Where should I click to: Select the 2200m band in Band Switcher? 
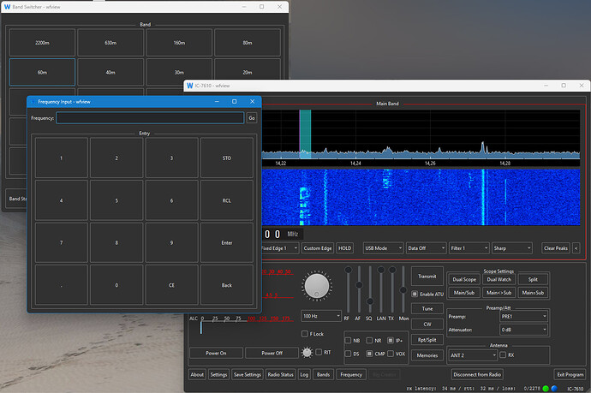tap(42, 43)
